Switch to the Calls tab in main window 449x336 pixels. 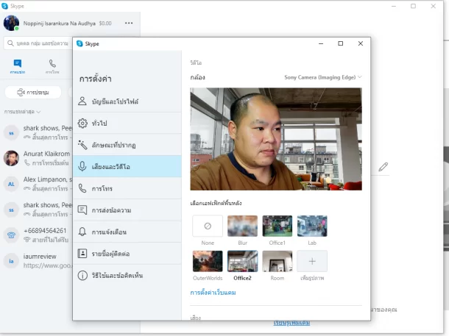(52, 66)
